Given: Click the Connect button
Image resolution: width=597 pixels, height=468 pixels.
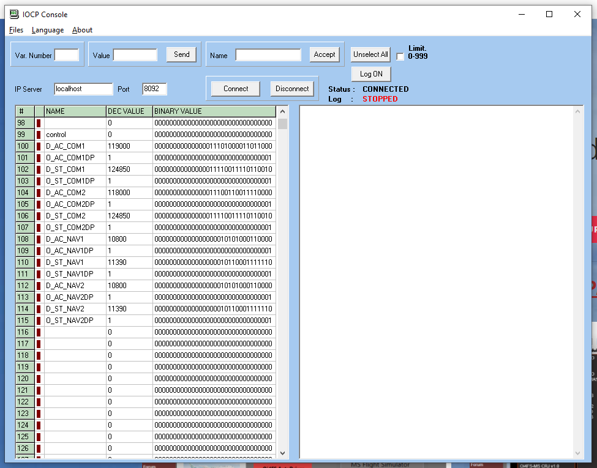Looking at the screenshot, I should point(235,88).
